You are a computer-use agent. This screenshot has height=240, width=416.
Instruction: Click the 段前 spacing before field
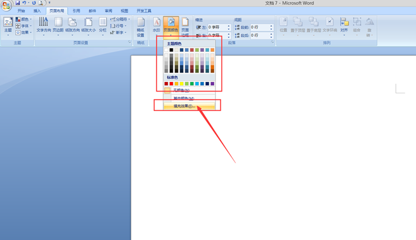tap(260, 27)
